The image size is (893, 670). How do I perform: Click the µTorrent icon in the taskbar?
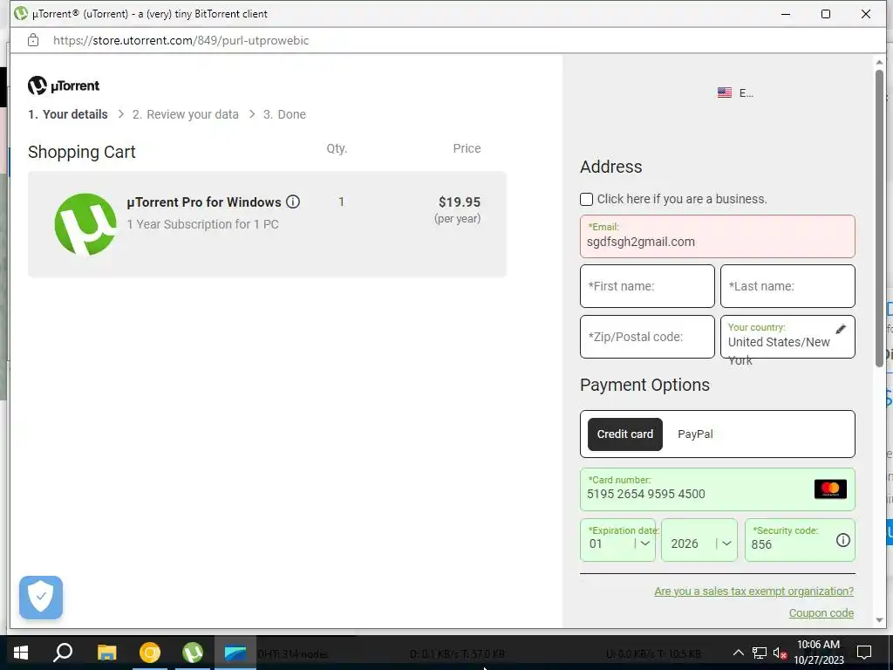(x=193, y=653)
